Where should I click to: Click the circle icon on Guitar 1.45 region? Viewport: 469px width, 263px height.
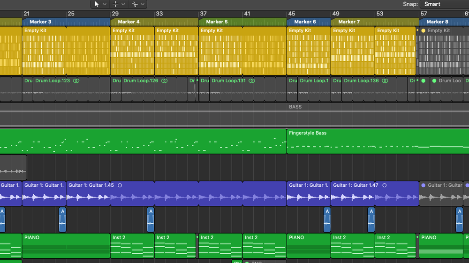coord(120,185)
